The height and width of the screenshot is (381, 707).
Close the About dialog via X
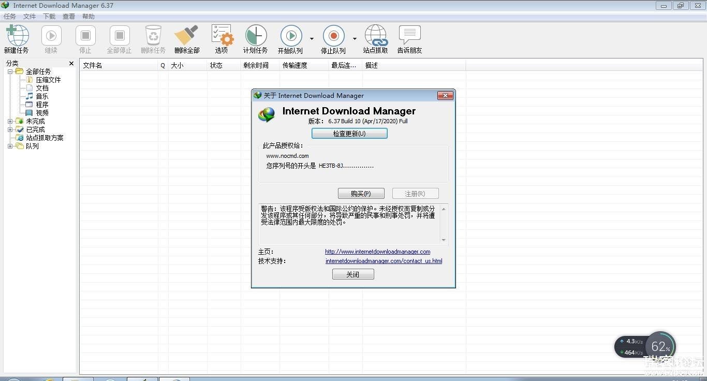445,95
